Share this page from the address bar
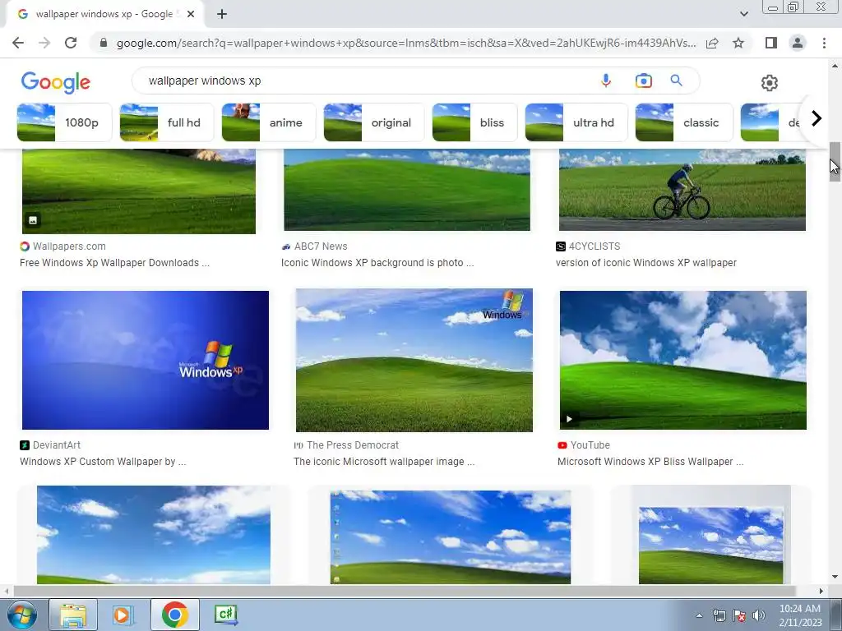 coord(712,43)
